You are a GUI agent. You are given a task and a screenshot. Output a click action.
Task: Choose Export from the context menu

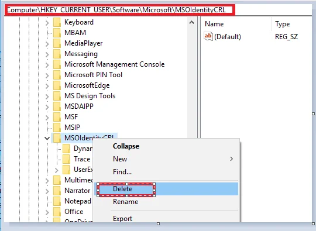[x=166, y=218]
